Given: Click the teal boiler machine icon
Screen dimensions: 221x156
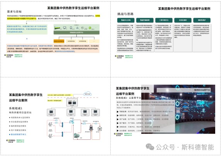Looking at the screenshot, I should tap(77, 135).
